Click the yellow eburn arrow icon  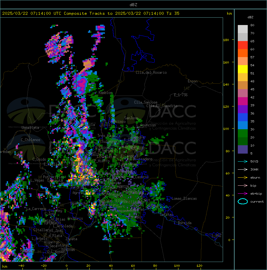[243, 177]
